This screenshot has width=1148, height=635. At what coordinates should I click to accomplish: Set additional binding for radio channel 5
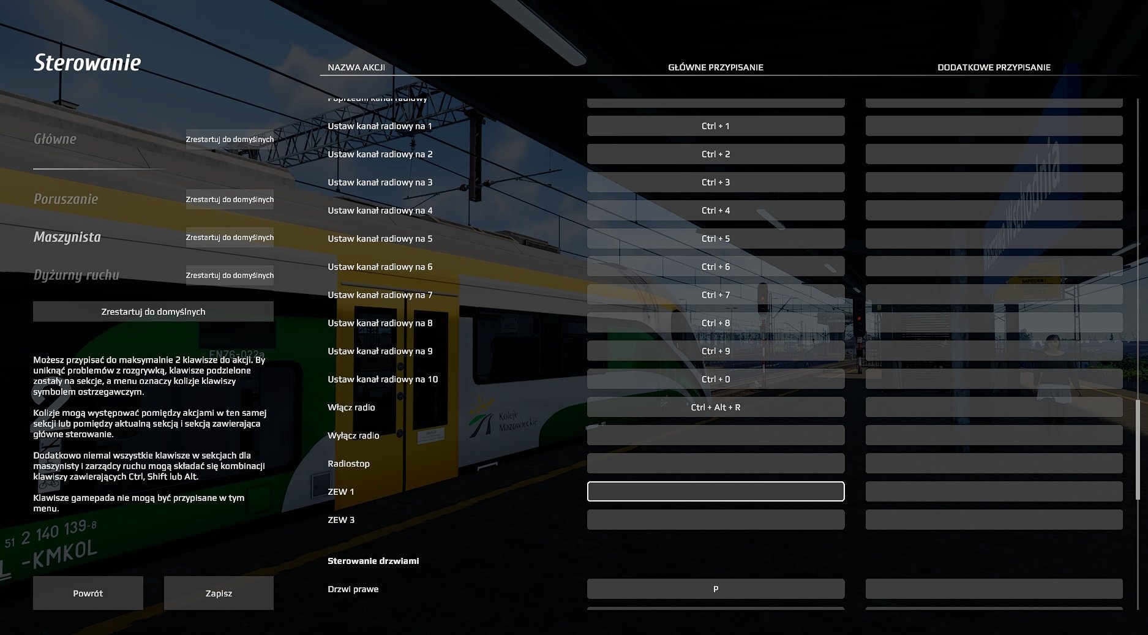point(994,239)
